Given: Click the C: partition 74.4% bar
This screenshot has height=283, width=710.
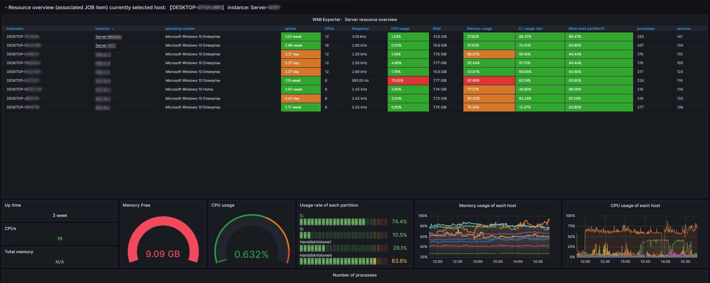Looking at the screenshot, I should [344, 222].
